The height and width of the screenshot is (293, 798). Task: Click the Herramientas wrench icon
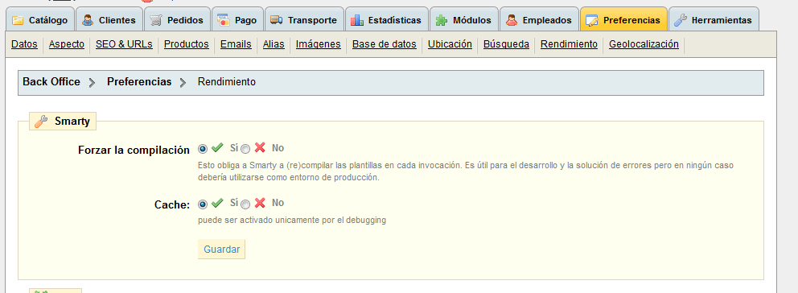[x=680, y=20]
